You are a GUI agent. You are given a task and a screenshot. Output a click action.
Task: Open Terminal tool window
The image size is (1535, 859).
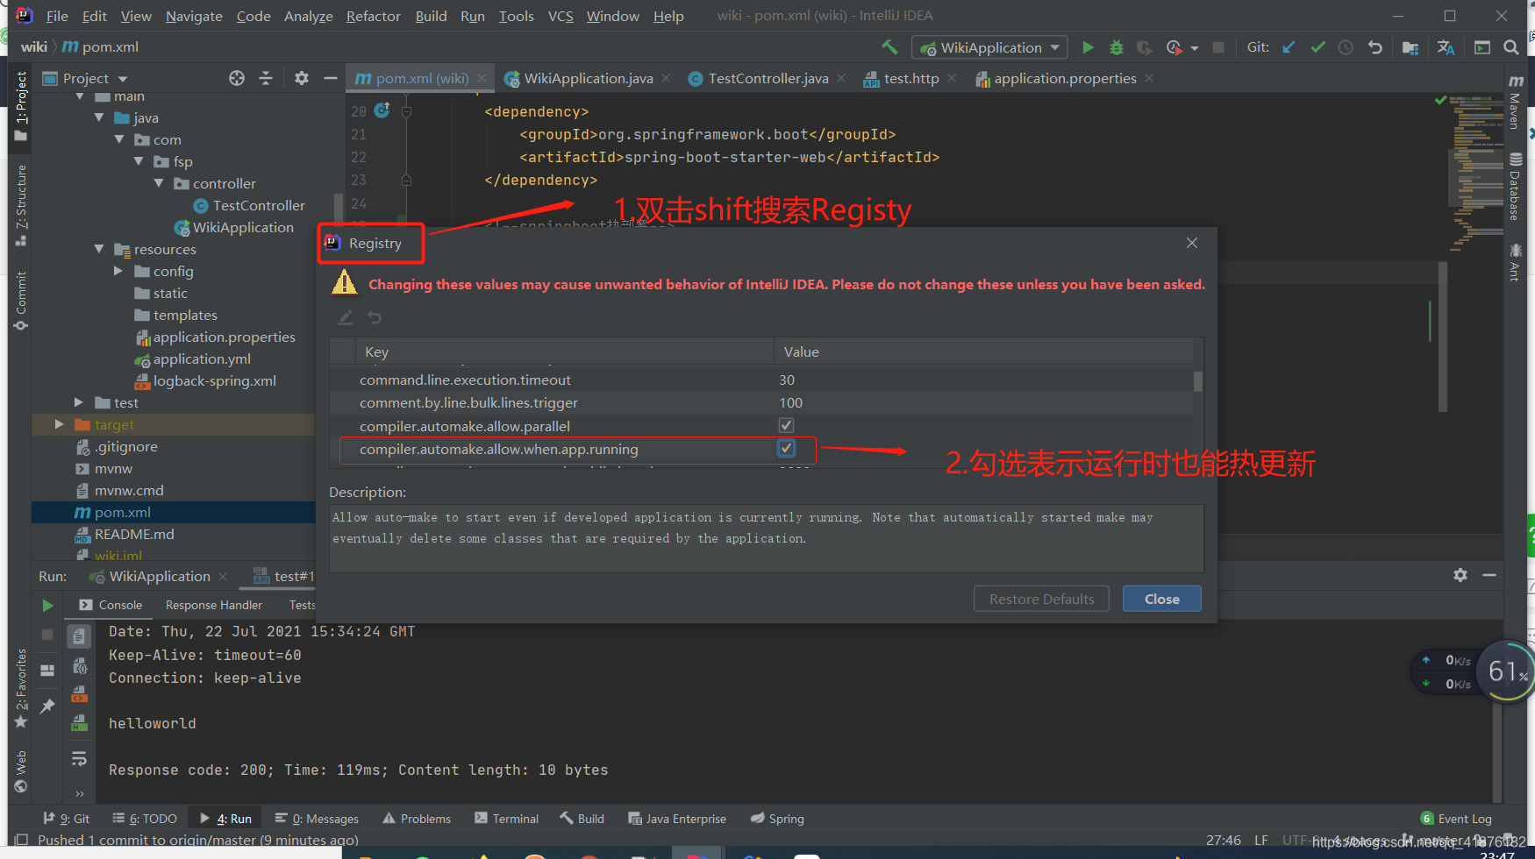click(507, 819)
